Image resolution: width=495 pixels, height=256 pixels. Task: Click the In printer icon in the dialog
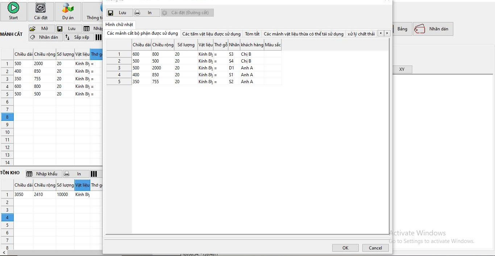point(137,12)
